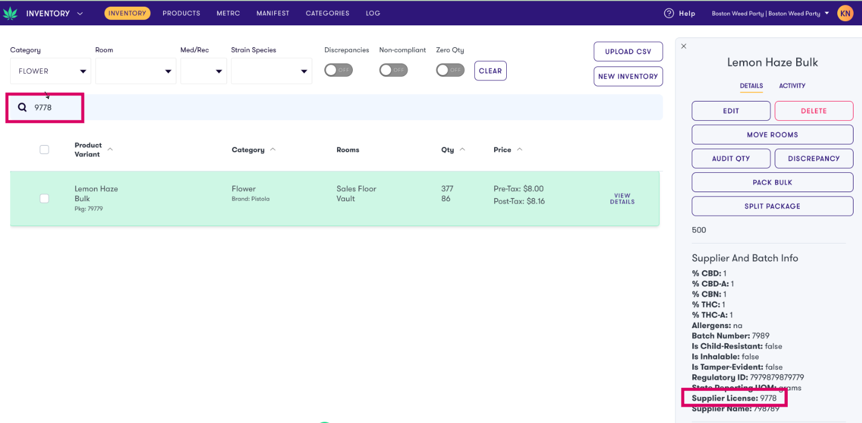Open the METRC tab
862x423 pixels.
pos(228,13)
